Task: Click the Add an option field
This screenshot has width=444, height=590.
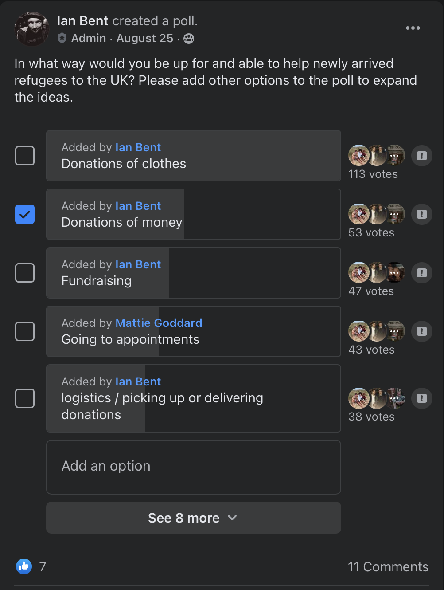Action: pos(194,467)
